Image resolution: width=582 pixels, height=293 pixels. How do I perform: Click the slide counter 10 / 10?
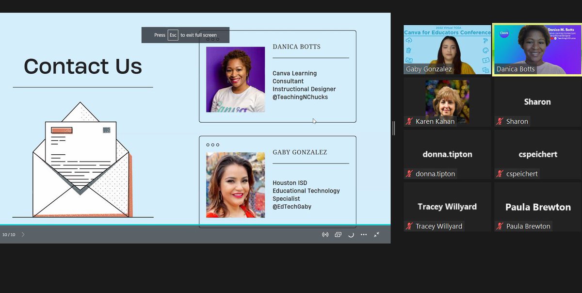tap(9, 235)
